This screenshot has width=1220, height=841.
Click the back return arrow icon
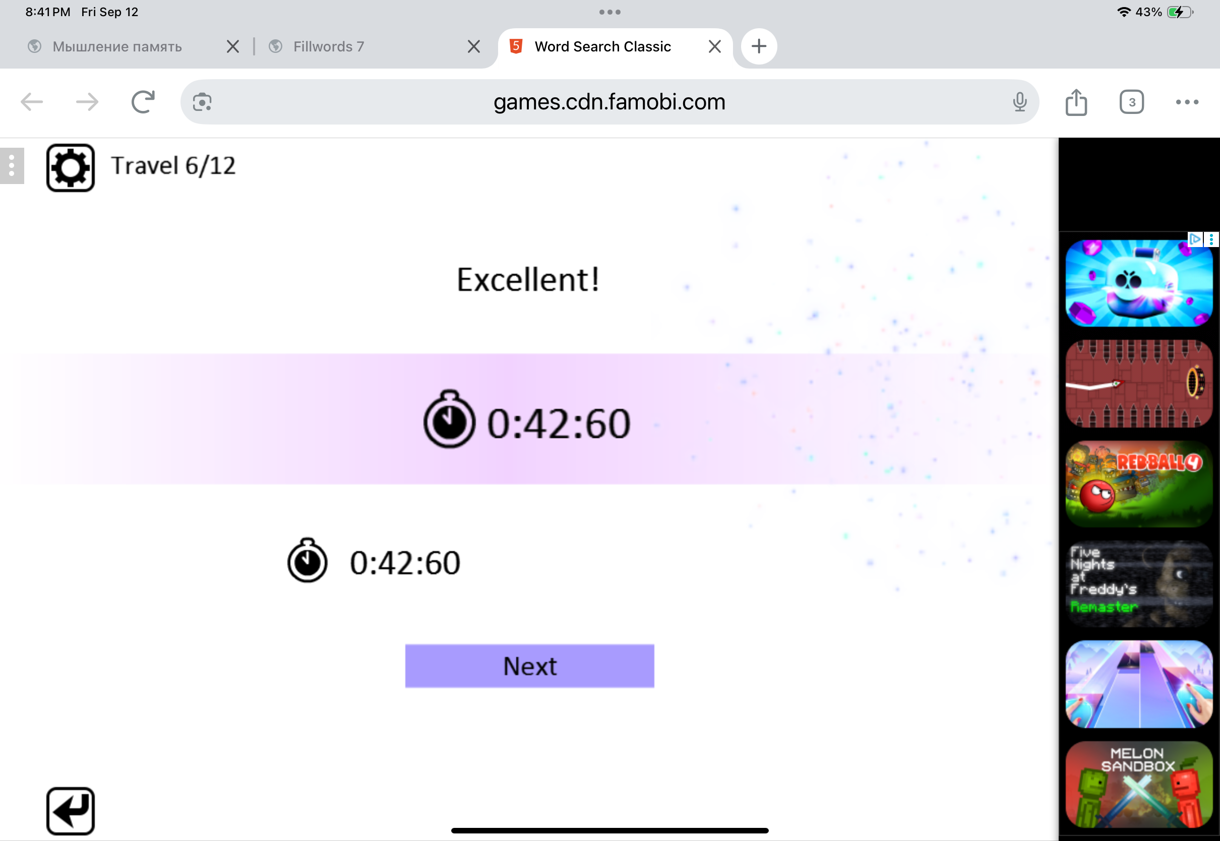tap(70, 810)
